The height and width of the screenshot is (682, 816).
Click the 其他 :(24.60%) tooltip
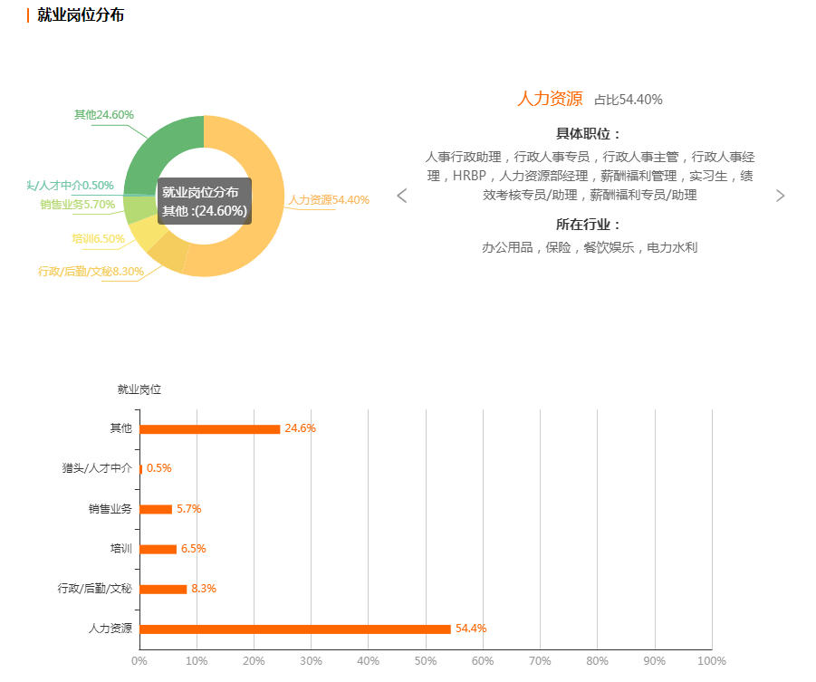(x=205, y=201)
